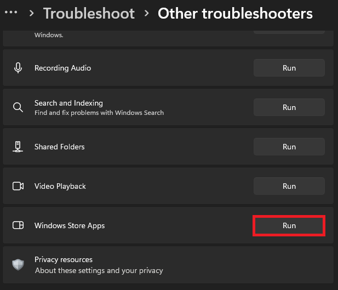The height and width of the screenshot is (290, 338).
Task: Click the Video Playback camera icon
Action: point(18,186)
